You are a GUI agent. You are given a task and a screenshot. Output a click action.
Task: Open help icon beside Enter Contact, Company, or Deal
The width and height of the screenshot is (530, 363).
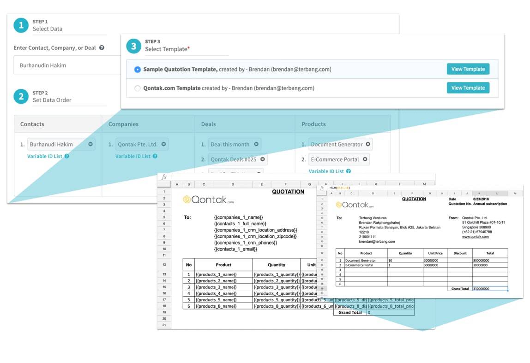[x=102, y=48]
